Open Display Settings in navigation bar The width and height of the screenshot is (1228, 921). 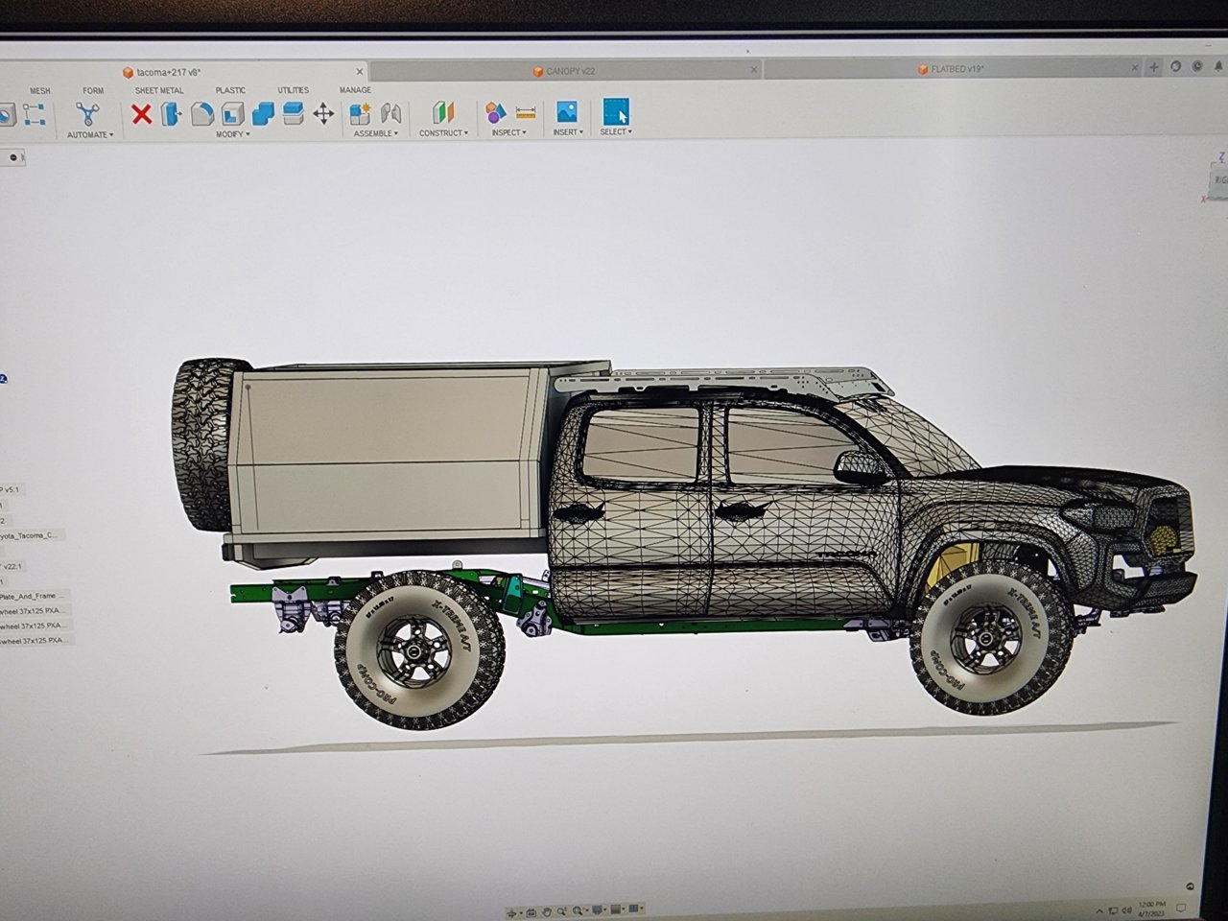pyautogui.click(x=597, y=909)
